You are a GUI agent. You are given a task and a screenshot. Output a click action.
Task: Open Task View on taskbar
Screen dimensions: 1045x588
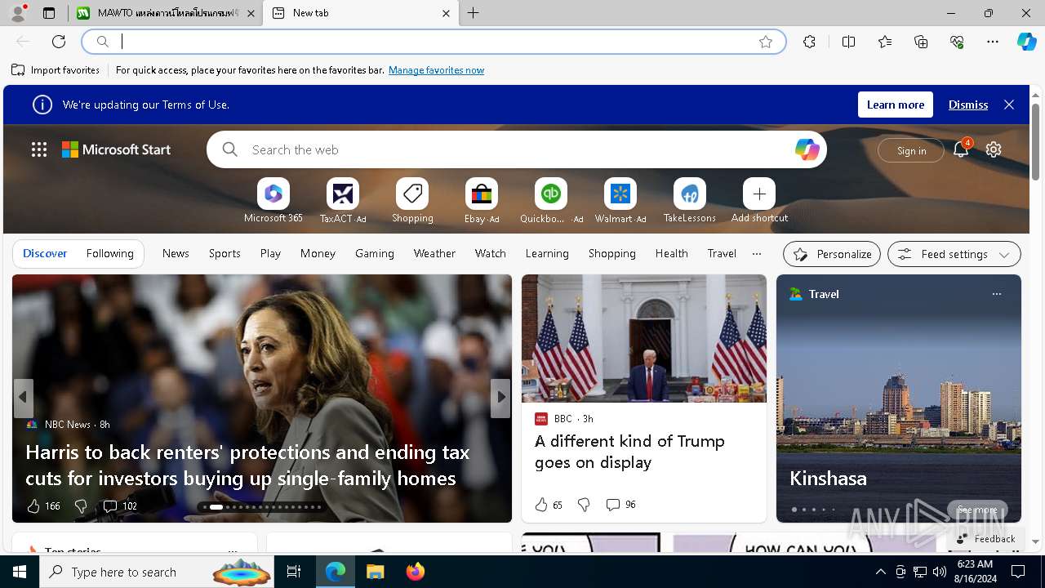294,572
